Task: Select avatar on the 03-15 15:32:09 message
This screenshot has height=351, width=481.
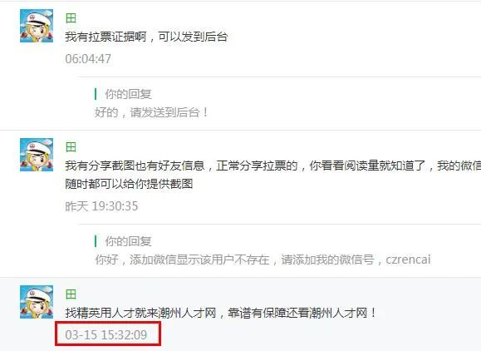Action: [37, 302]
